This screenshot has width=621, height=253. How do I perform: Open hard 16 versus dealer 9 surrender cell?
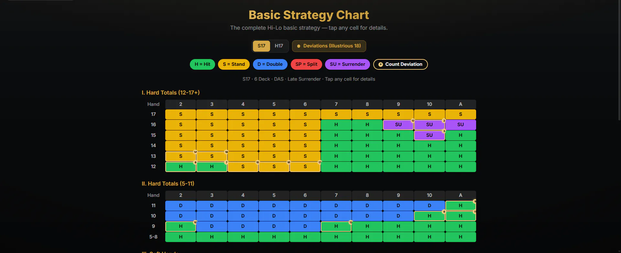(398, 125)
